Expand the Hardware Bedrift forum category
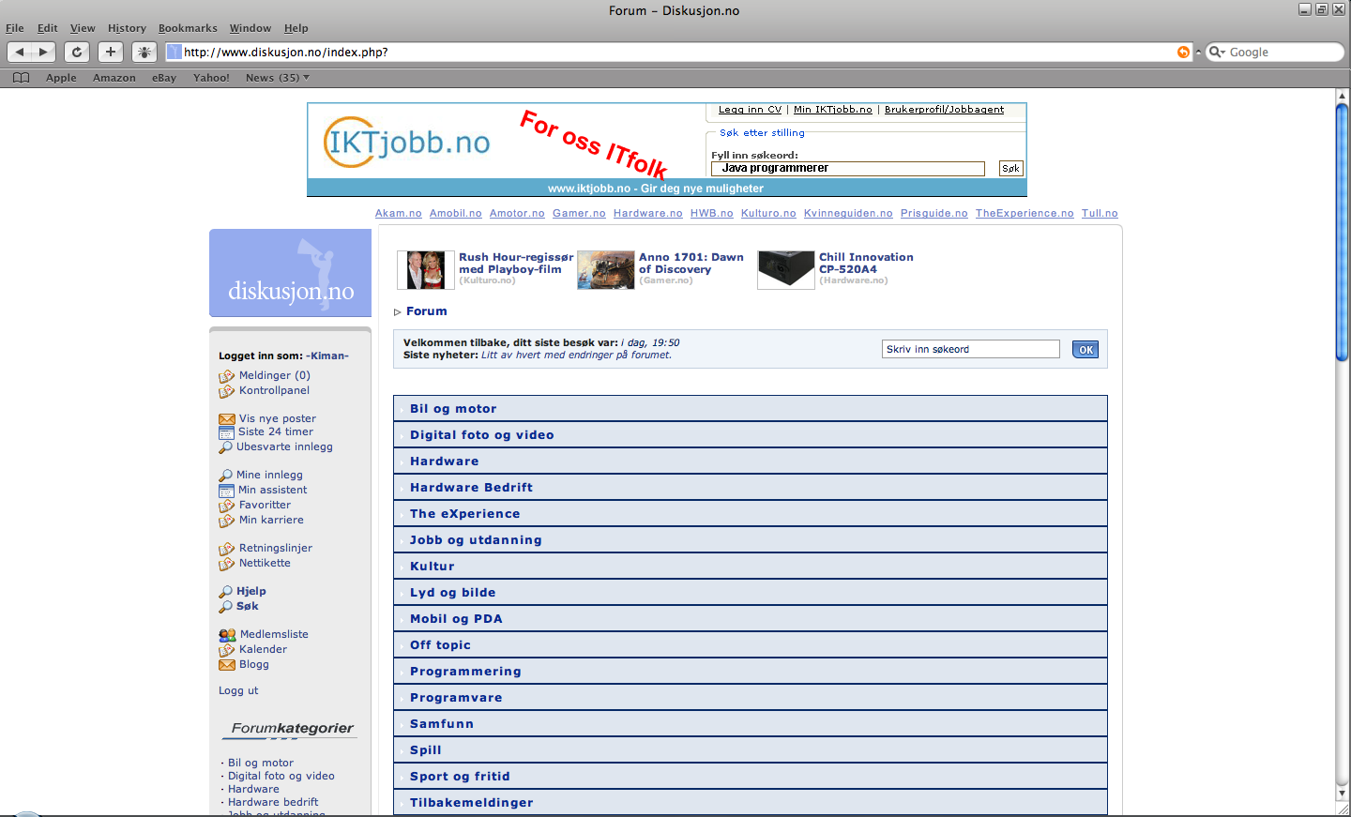Image resolution: width=1351 pixels, height=817 pixels. (x=751, y=488)
